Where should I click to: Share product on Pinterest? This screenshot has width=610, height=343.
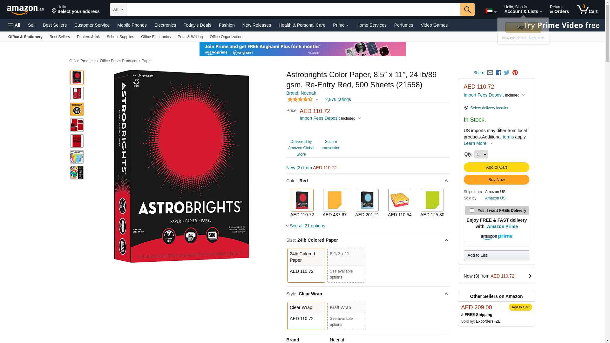(515, 73)
